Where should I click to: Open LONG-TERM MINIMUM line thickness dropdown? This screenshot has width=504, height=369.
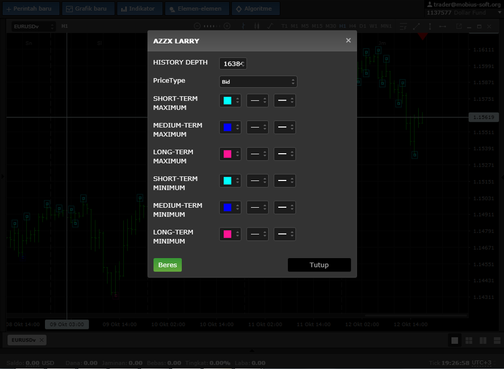[x=284, y=234]
